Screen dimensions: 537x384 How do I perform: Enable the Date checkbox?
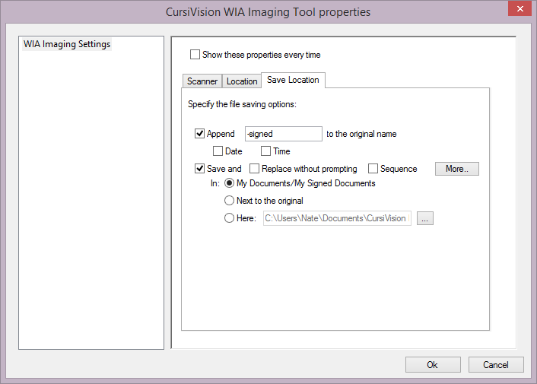(218, 151)
